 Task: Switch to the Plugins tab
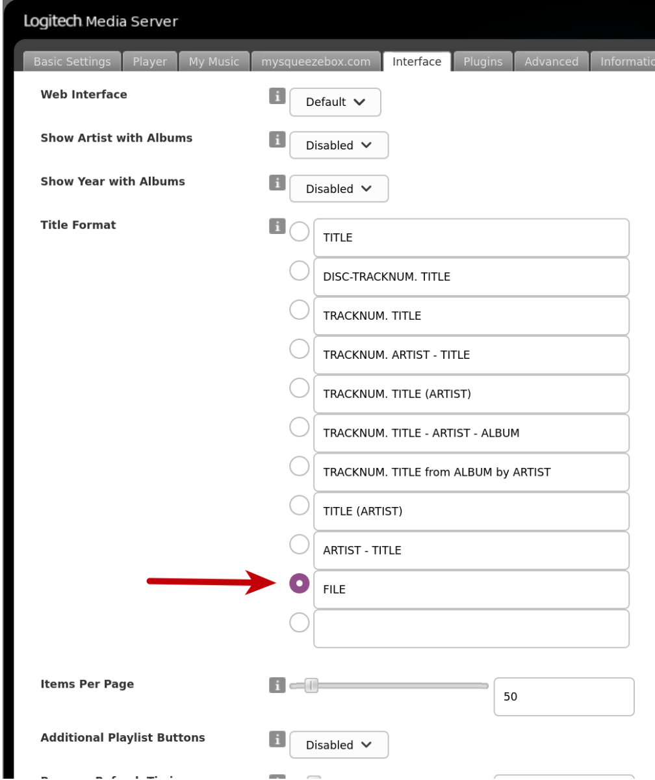[x=483, y=62]
